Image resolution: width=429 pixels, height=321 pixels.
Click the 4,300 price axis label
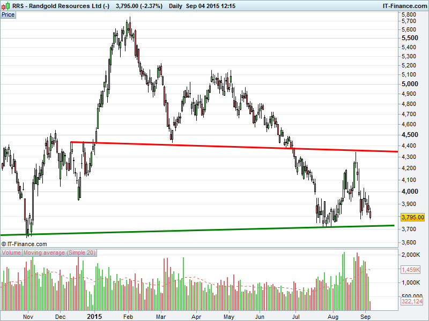(x=409, y=157)
